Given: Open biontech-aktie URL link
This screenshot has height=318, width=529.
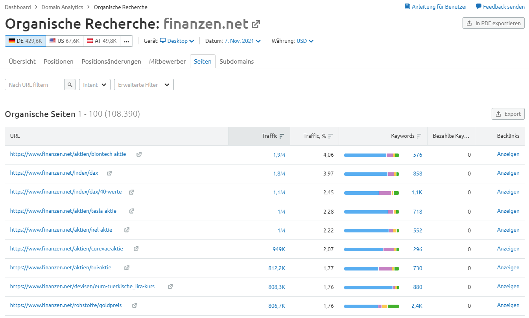Looking at the screenshot, I should (68, 154).
